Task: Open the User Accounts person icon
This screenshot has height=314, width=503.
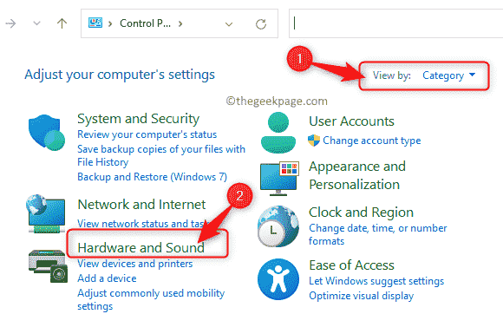Action: [278, 133]
